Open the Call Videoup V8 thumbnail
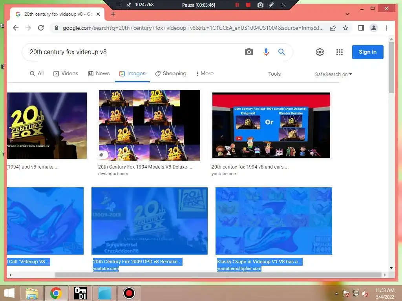The image size is (402, 301). [46, 221]
